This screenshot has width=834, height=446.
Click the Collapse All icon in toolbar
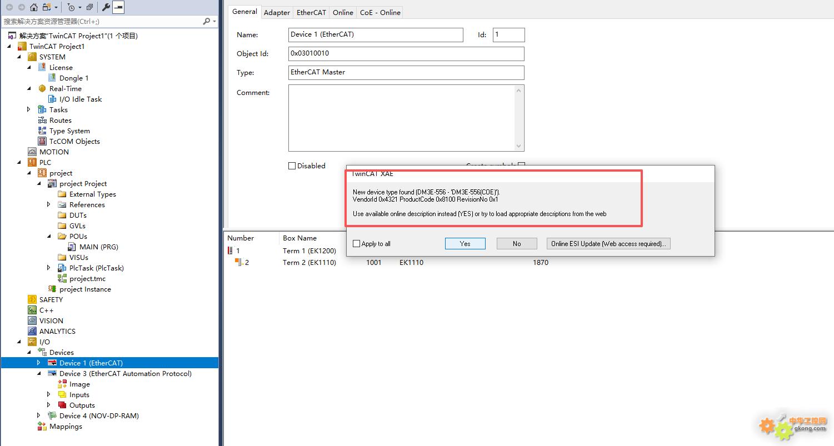pyautogui.click(x=89, y=7)
